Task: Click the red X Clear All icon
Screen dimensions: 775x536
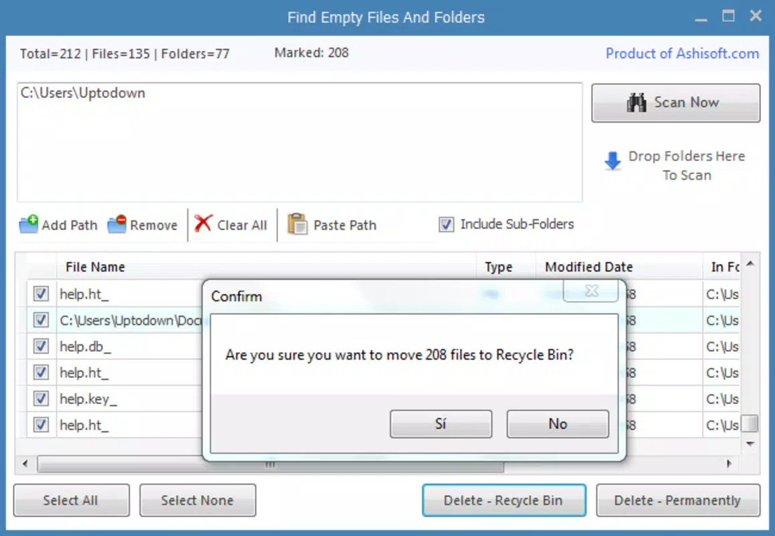Action: coord(203,223)
